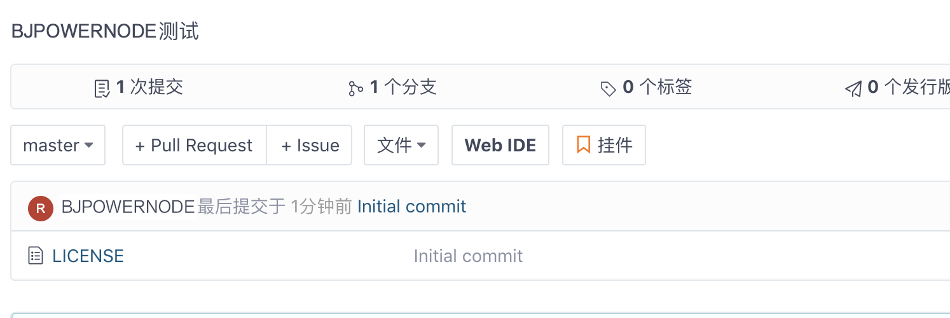
Task: Open the master branch dropdown
Action: pos(58,146)
